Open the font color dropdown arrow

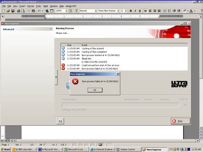(x=195, y=11)
